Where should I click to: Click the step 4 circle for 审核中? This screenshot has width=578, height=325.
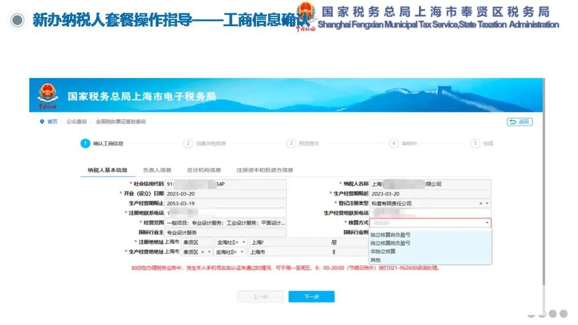[x=394, y=144]
